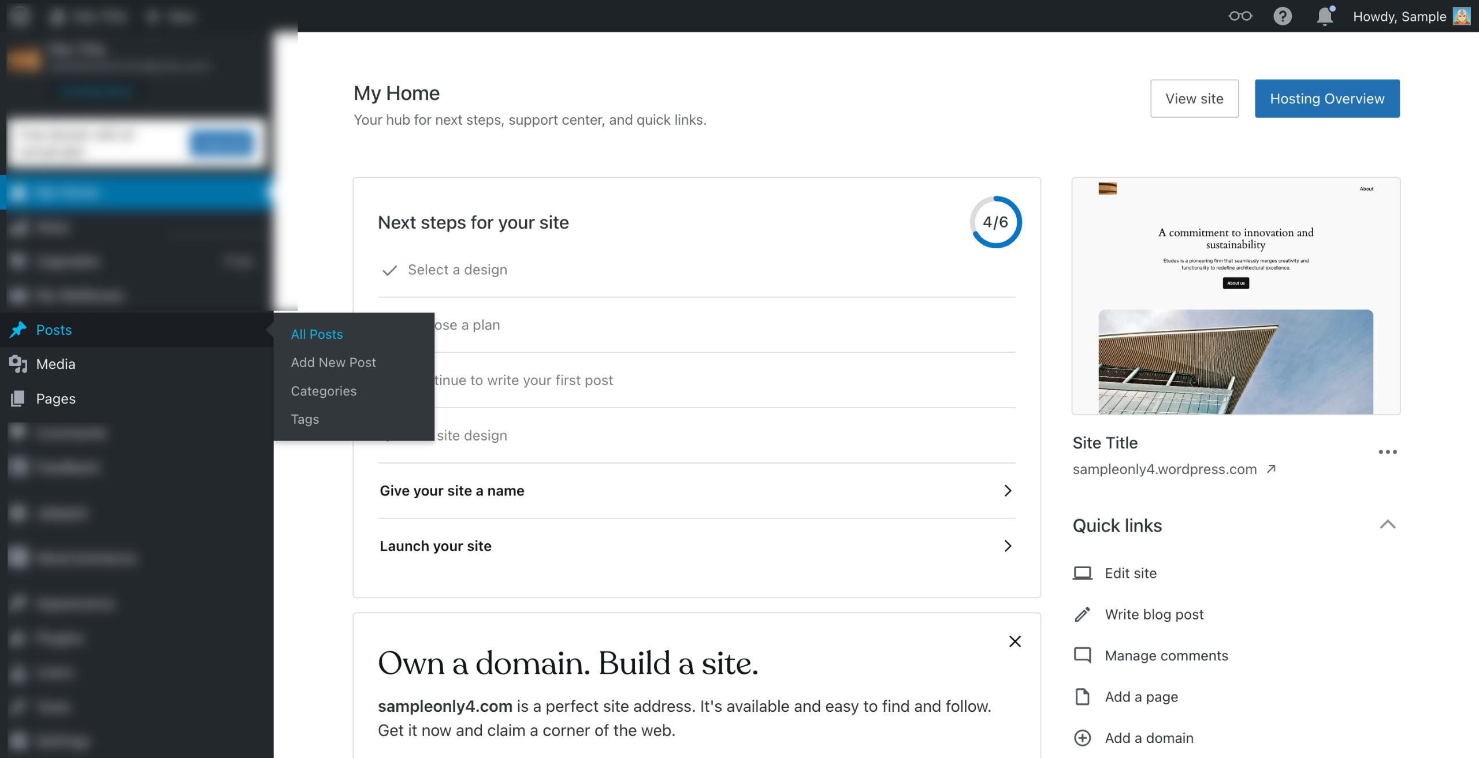Screen dimensions: 1479x758
Task: Click the Hosting Overview button
Action: tap(1326, 99)
